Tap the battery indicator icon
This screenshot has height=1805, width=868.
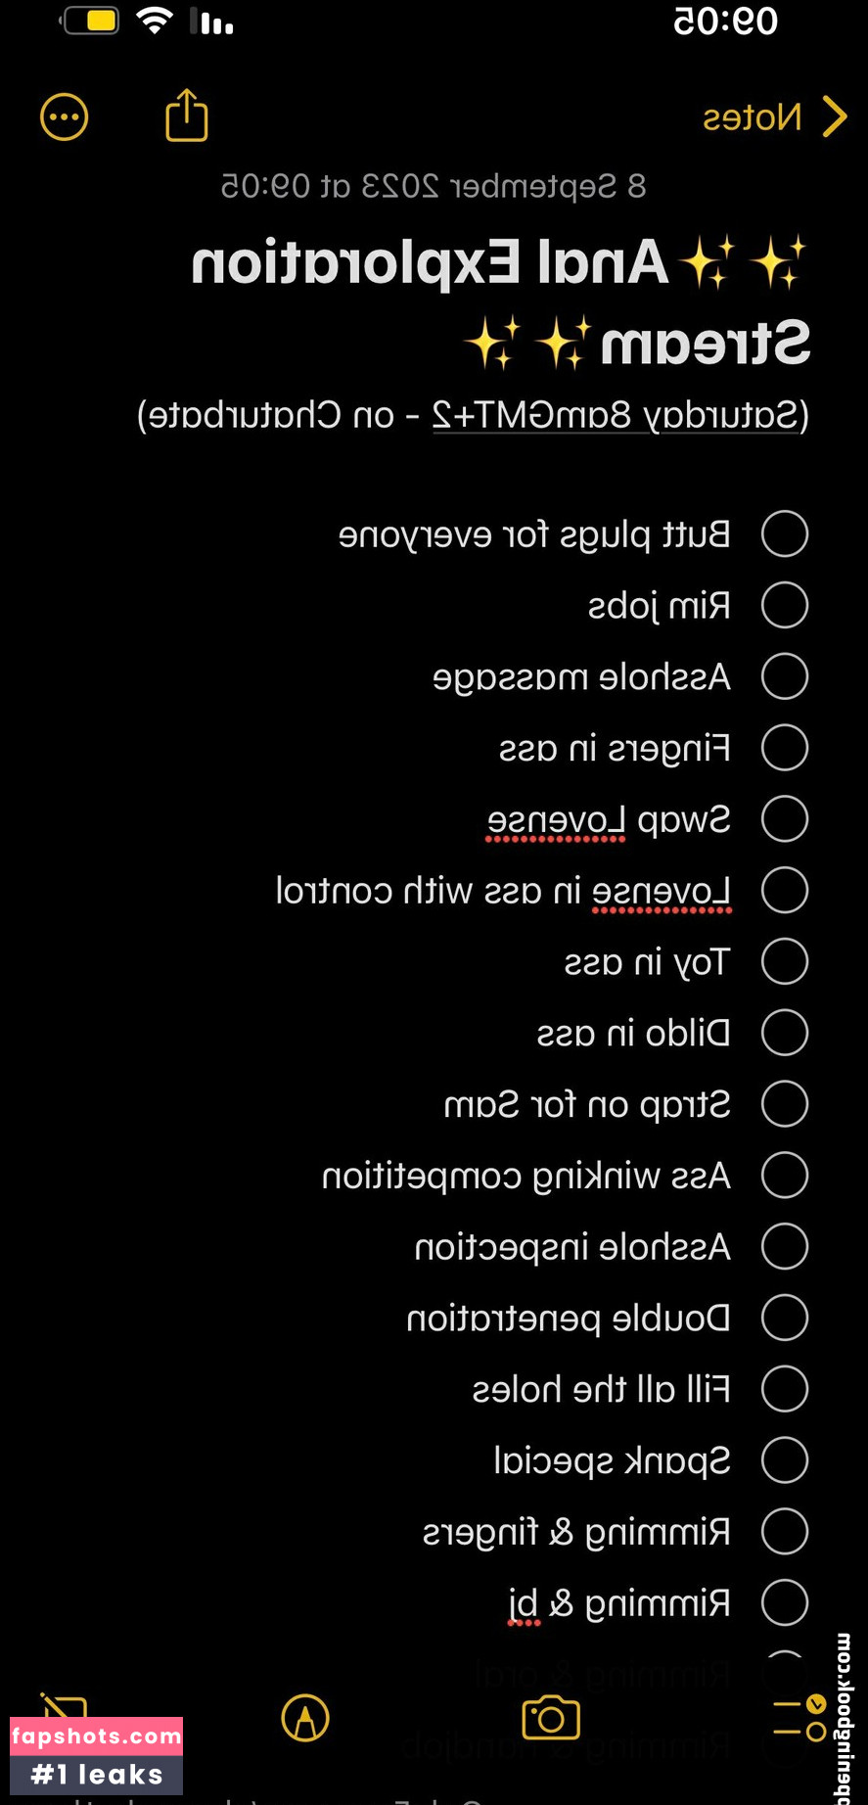point(92,21)
